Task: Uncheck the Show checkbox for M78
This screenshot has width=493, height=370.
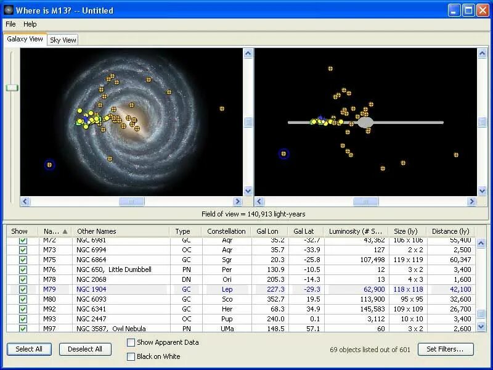Action: point(23,279)
